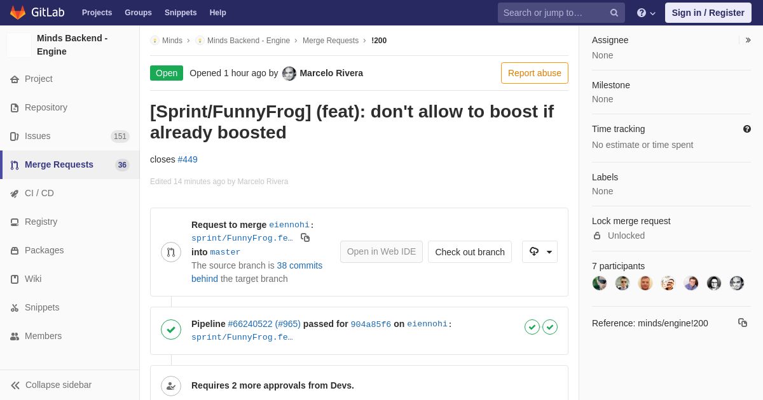The height and width of the screenshot is (400, 763).
Task: Open Snippets in the top navigation
Action: 181,13
